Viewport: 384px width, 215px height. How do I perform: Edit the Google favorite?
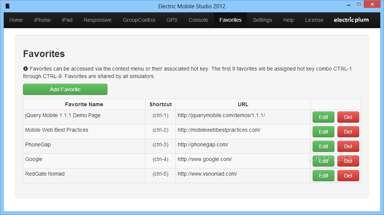click(x=323, y=161)
